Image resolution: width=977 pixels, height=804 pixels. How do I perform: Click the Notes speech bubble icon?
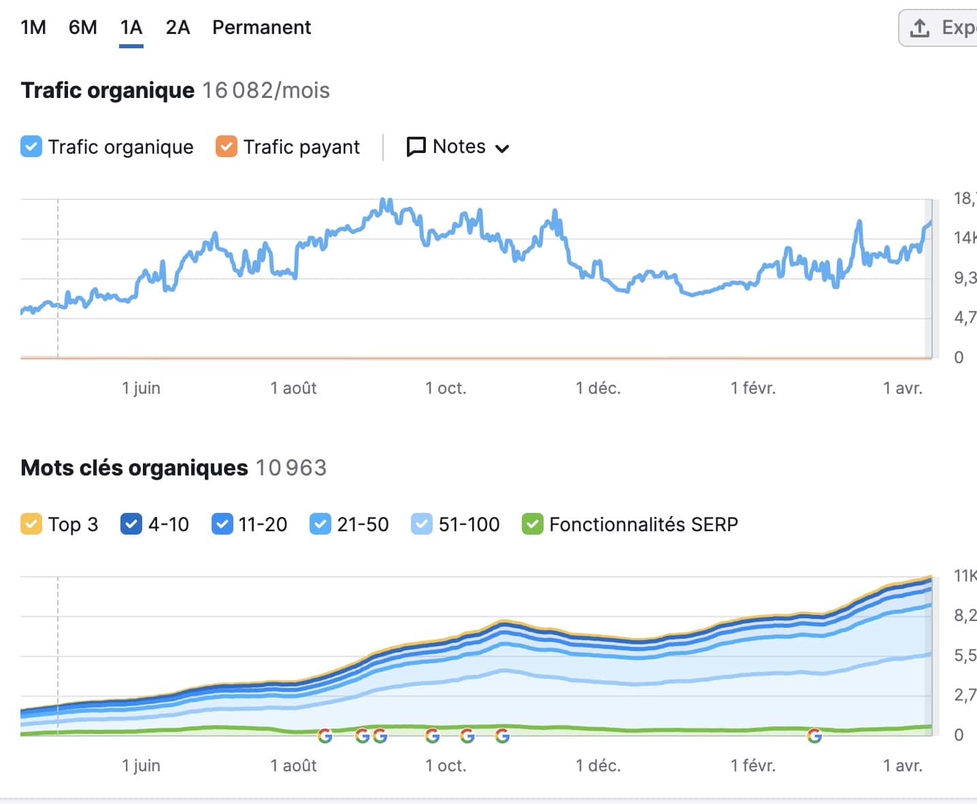point(416,147)
